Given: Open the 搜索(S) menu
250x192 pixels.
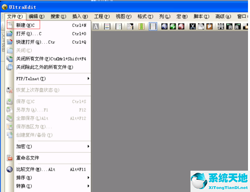Looking at the screenshot, I should (x=58, y=16).
